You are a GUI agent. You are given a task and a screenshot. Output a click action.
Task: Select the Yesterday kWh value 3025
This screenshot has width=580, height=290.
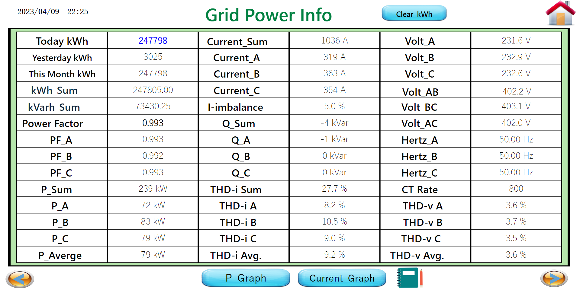click(x=153, y=57)
